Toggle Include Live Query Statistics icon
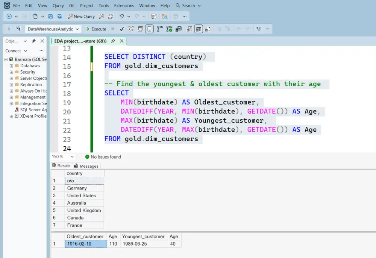 tap(169, 29)
